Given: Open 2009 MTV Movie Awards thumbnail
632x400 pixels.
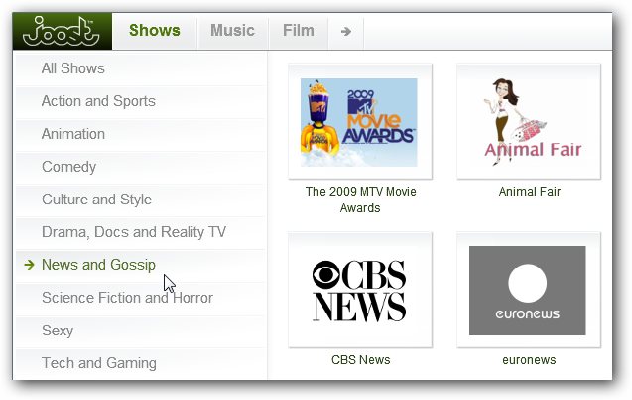Looking at the screenshot, I should (x=360, y=121).
